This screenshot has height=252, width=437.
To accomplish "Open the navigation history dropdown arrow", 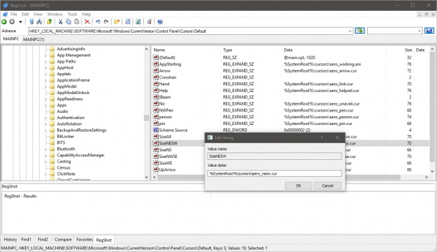I will (20, 22).
